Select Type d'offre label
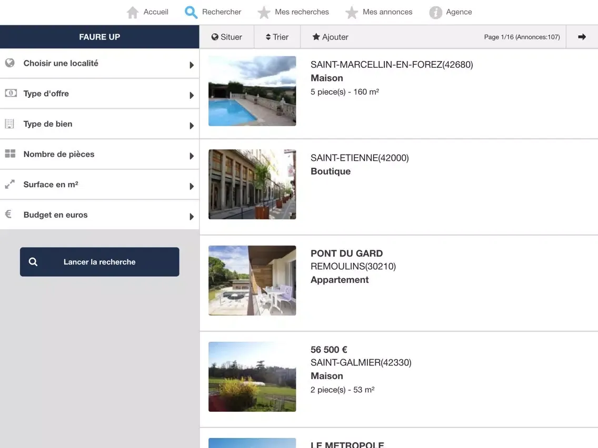This screenshot has width=598, height=448. 46,94
